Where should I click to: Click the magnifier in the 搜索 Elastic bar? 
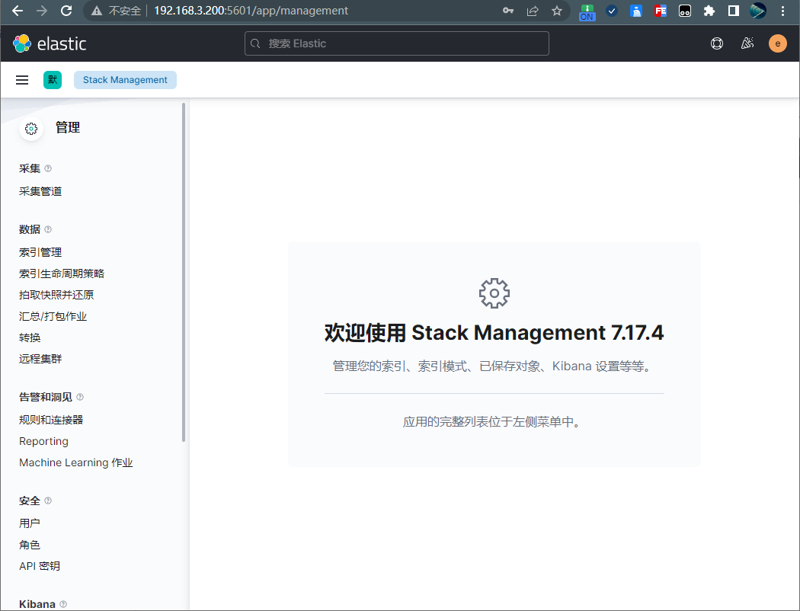254,43
